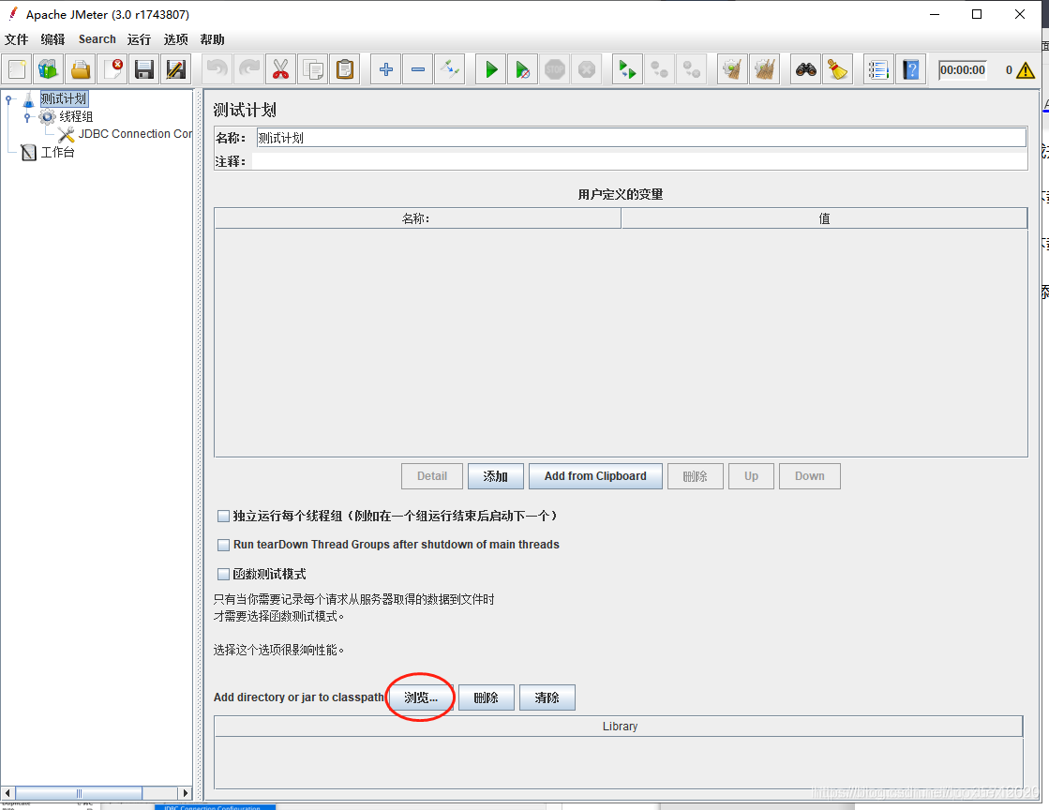Screen dimensions: 1049x810
Task: Select JDBC Connection Configuration tree item
Action: click(x=135, y=134)
